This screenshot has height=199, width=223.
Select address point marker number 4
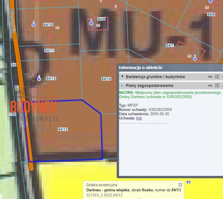[39, 78]
